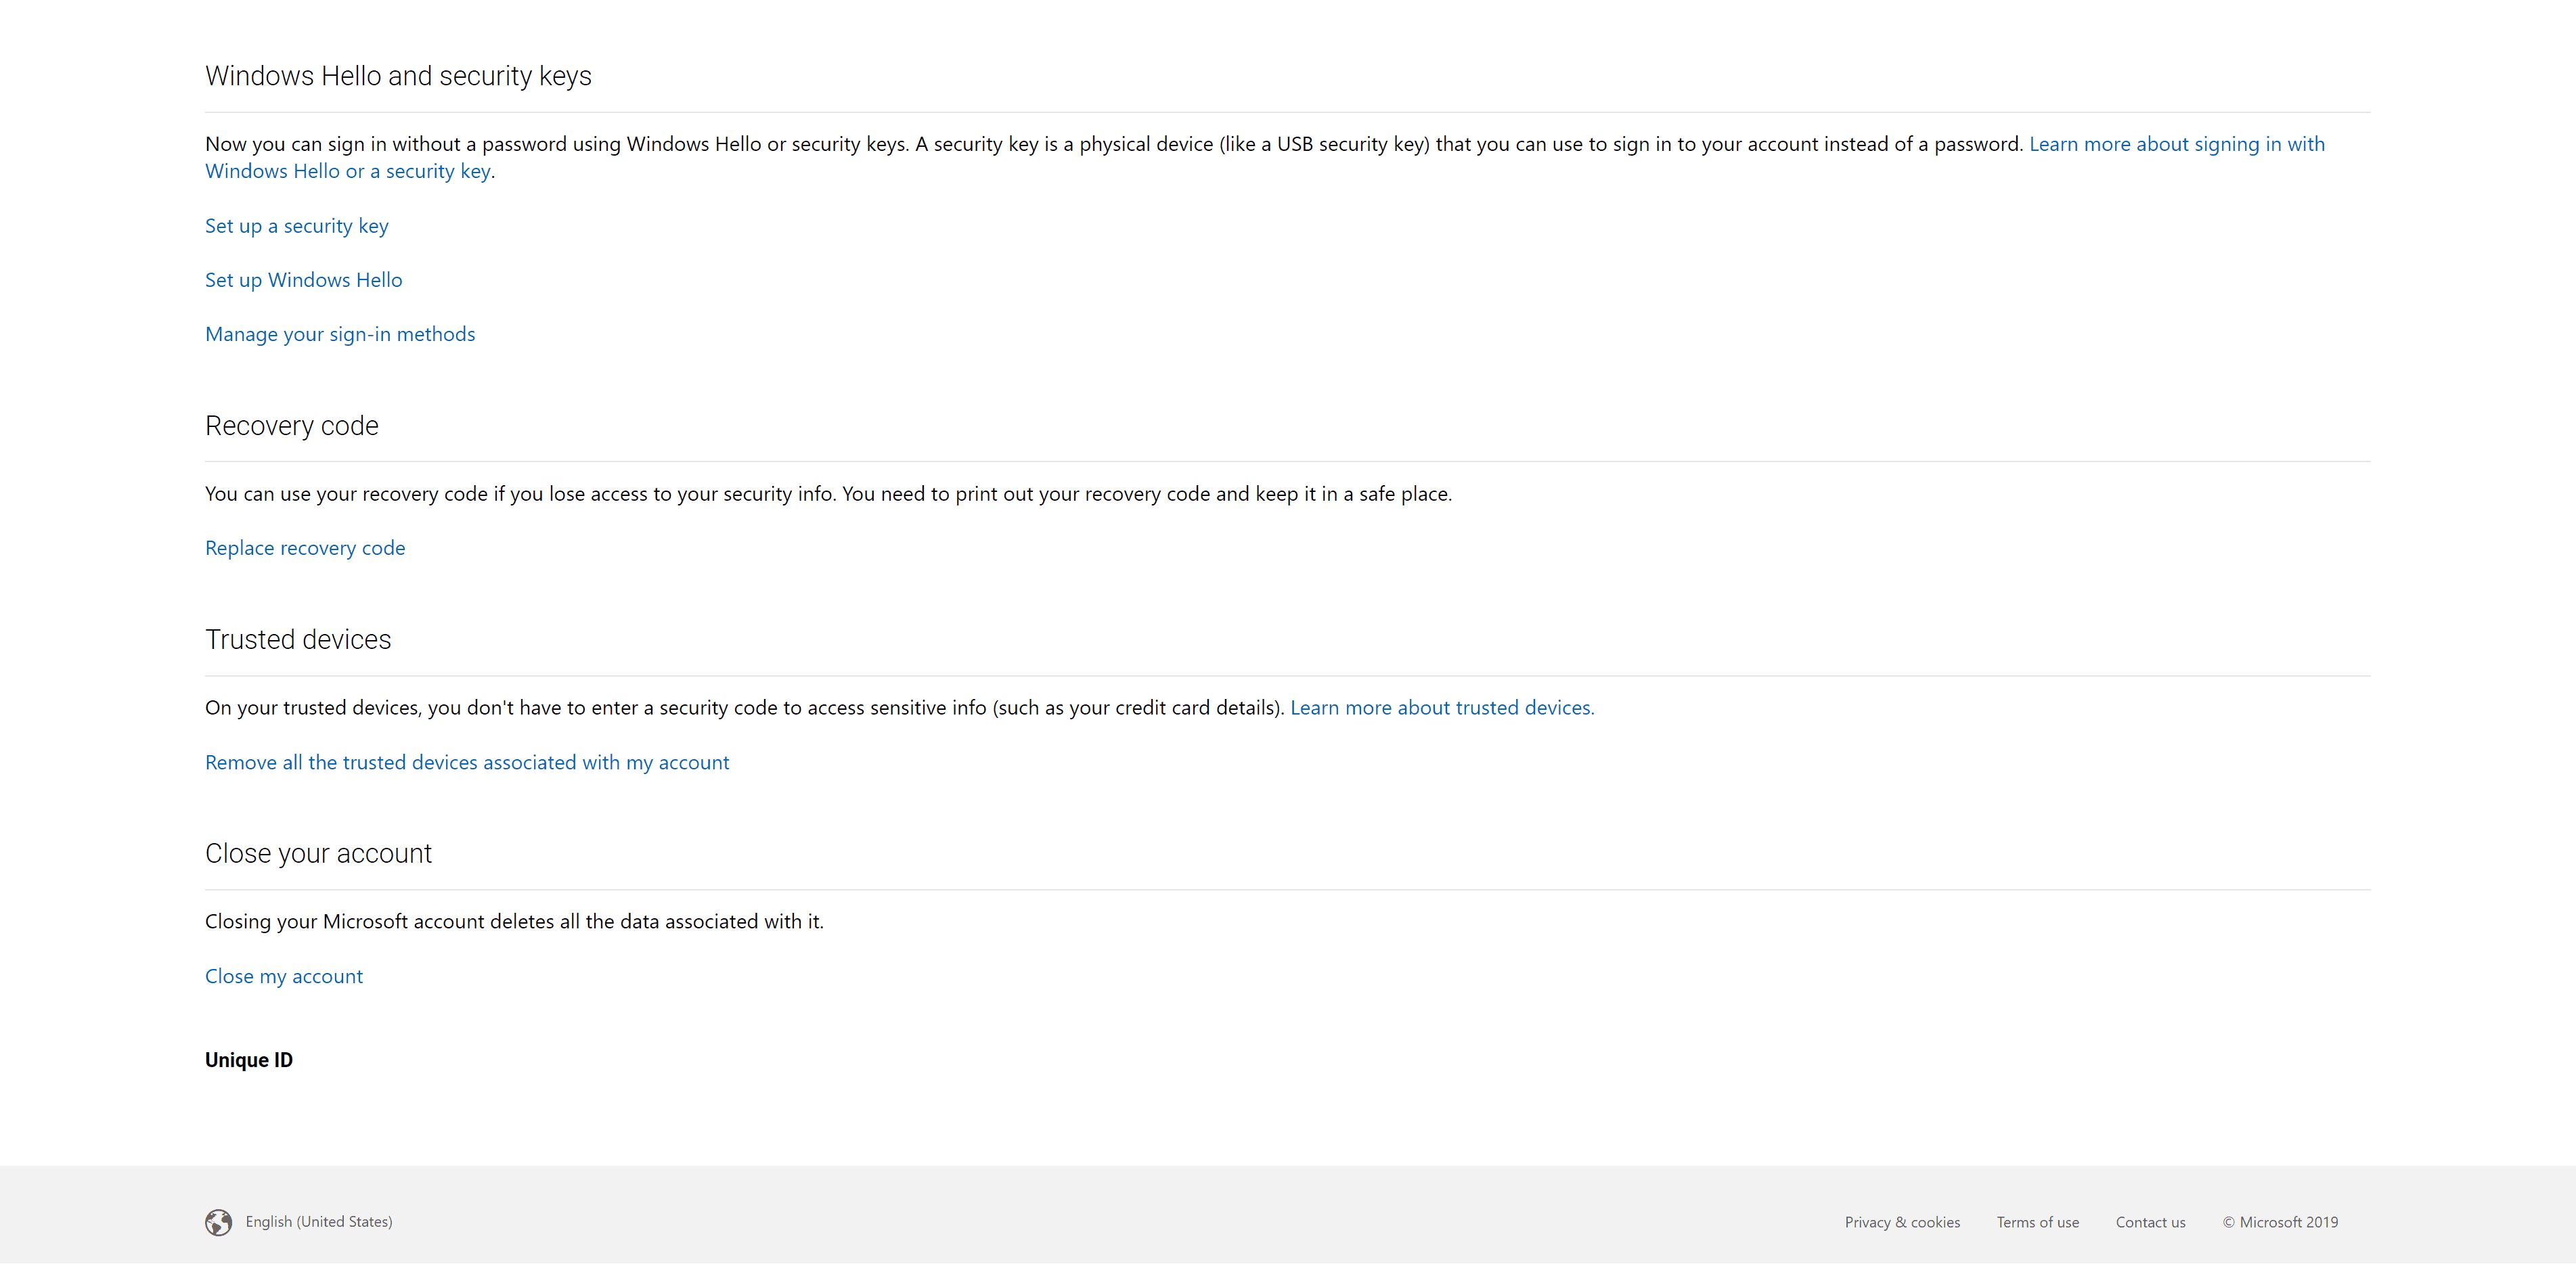Go to Manage your sign-in methods

(x=340, y=334)
